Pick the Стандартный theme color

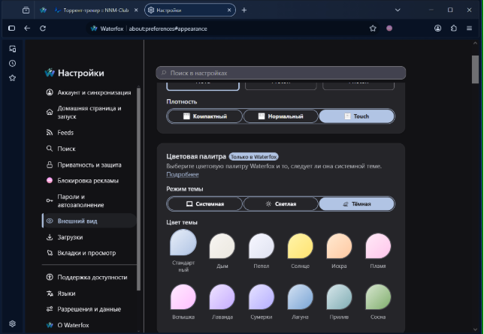tap(183, 242)
